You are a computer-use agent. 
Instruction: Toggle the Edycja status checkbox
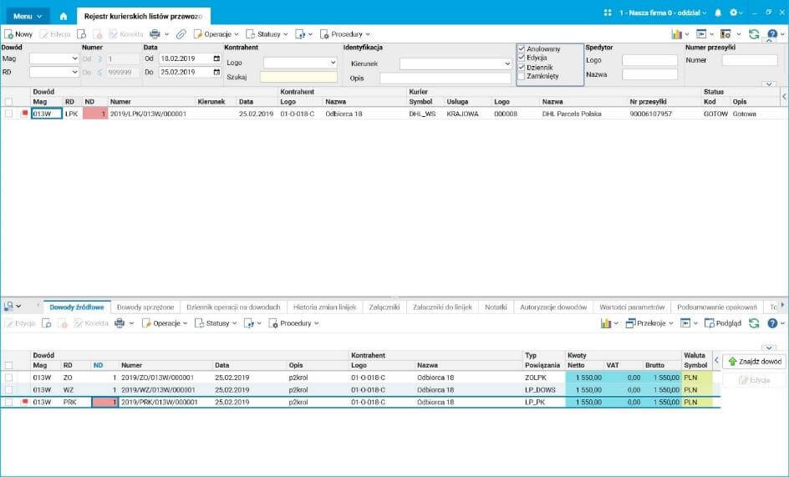click(522, 58)
